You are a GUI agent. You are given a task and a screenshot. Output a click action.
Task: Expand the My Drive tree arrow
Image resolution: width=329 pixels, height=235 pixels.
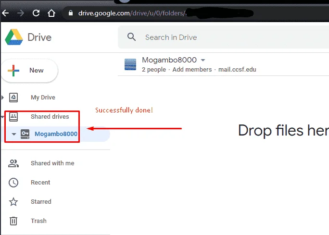point(2,98)
